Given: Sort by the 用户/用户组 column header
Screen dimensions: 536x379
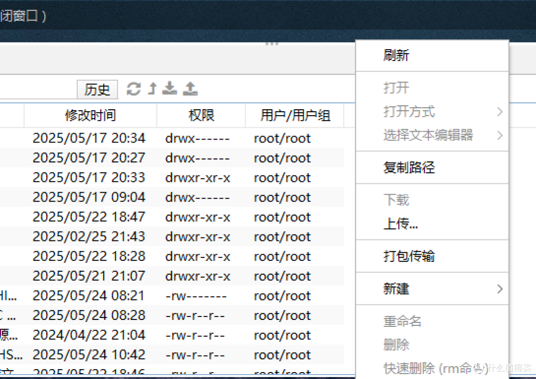Looking at the screenshot, I should point(295,116).
